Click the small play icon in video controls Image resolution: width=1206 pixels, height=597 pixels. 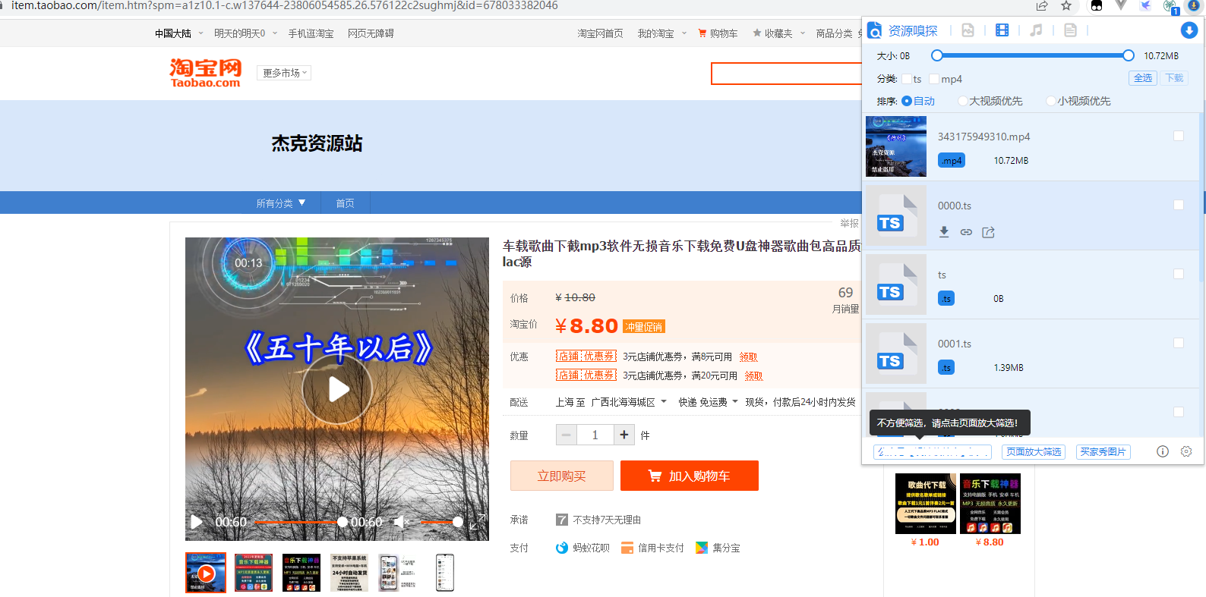point(196,522)
